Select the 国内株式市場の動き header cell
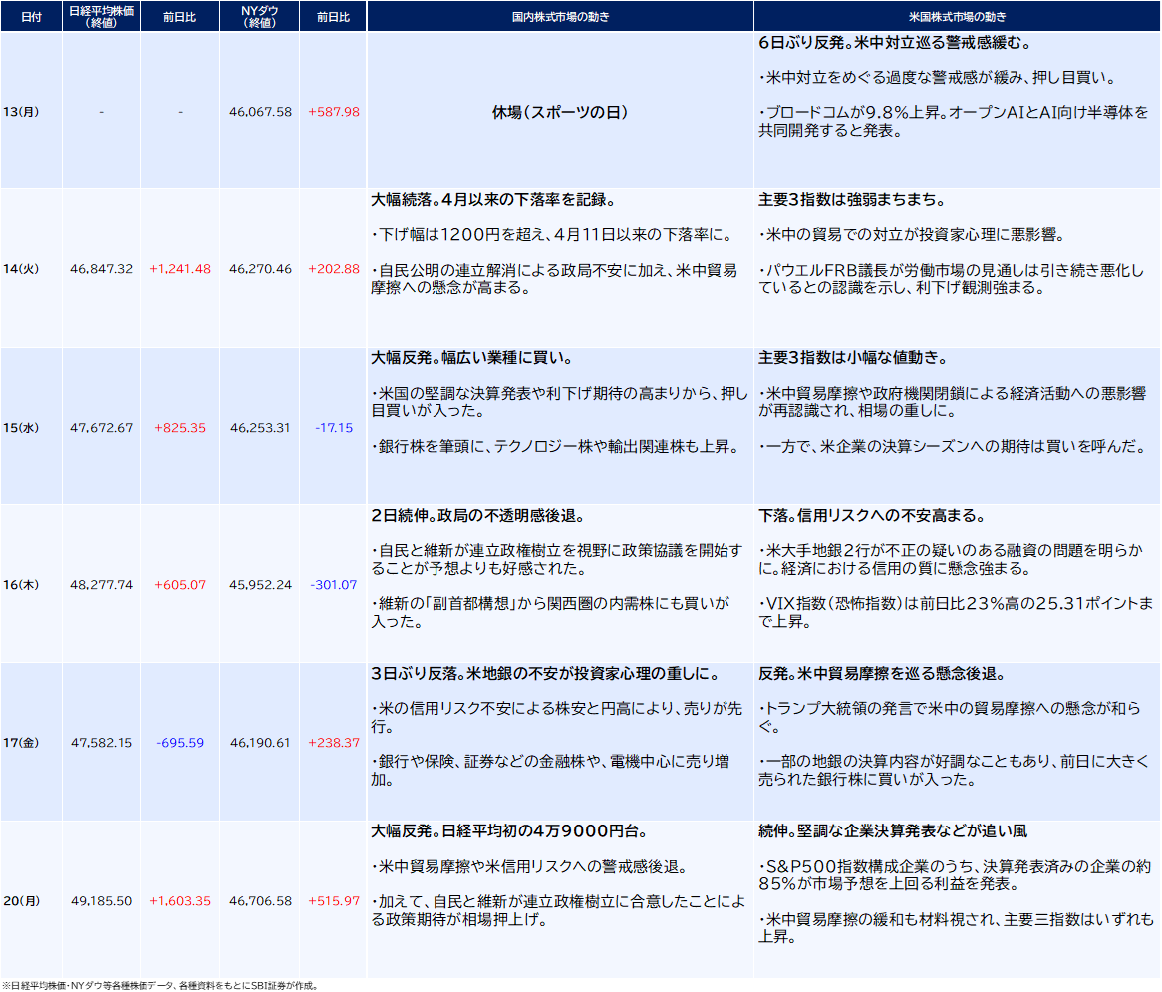Screen dimensions: 1162x992 point(560,17)
